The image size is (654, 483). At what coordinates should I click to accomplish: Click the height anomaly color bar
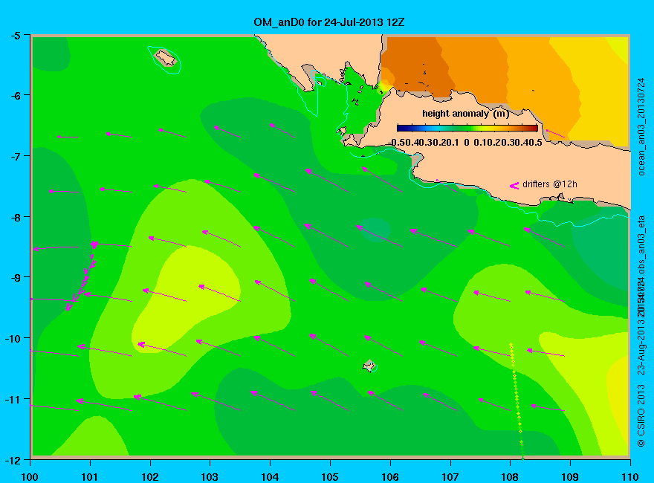click(467, 128)
